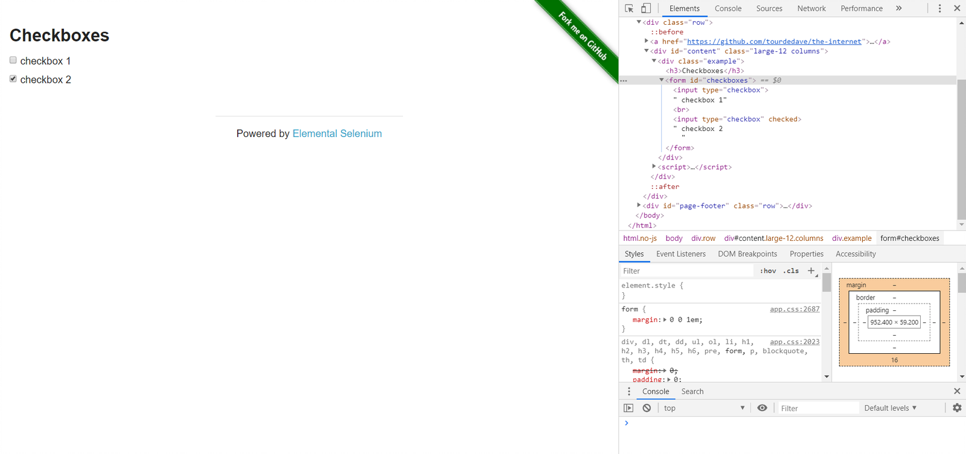Screen dimensions: 966x454
Task: Click the Fork me on GitHub ribbon
Action: click(582, 36)
